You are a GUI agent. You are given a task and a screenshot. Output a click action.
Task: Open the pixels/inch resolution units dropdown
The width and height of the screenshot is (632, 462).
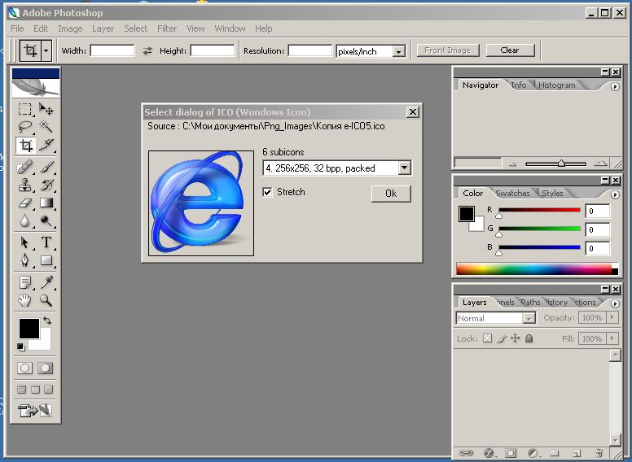398,51
